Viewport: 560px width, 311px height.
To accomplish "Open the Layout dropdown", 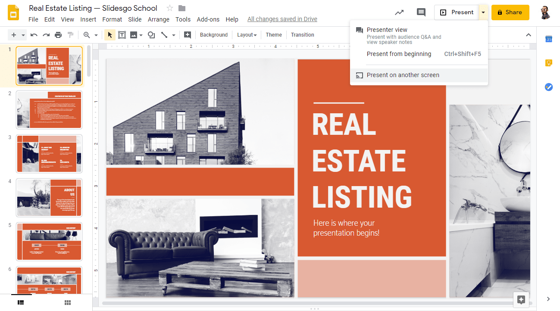I will [247, 34].
